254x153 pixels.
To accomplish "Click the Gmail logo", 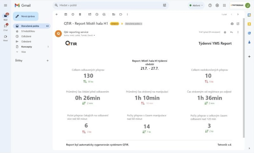I will [23, 5].
